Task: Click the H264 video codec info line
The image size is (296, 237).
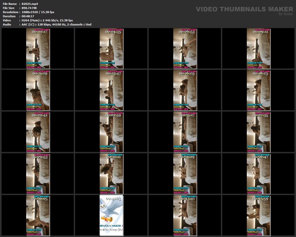Action: coord(47,20)
